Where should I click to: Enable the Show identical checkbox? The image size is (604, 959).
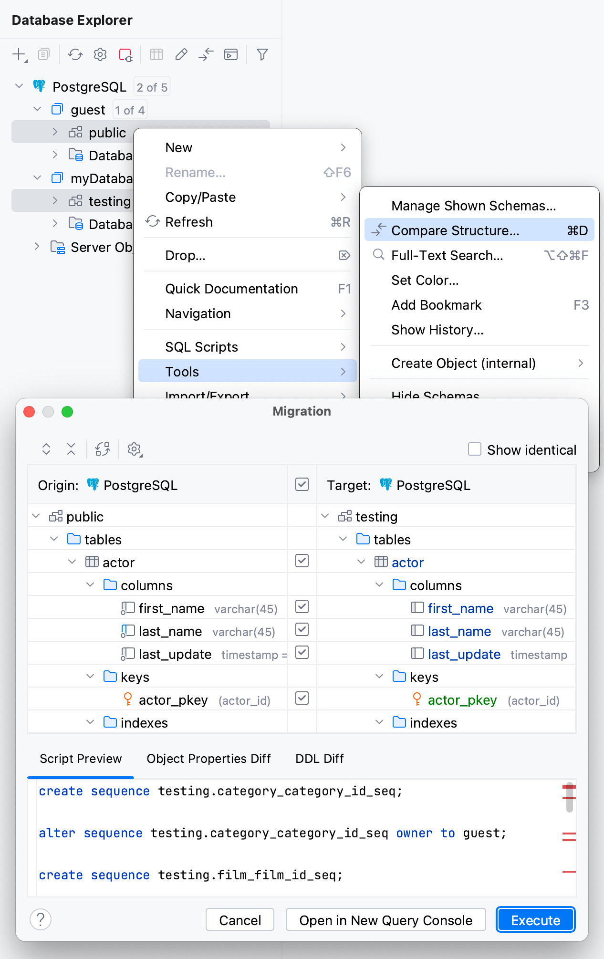pos(475,449)
